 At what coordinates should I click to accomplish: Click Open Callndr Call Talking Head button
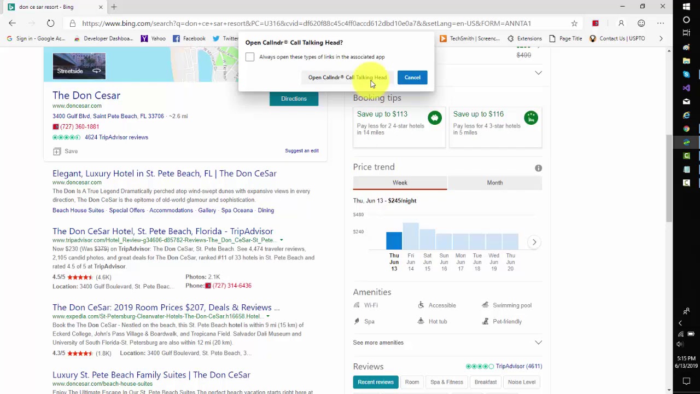(347, 77)
